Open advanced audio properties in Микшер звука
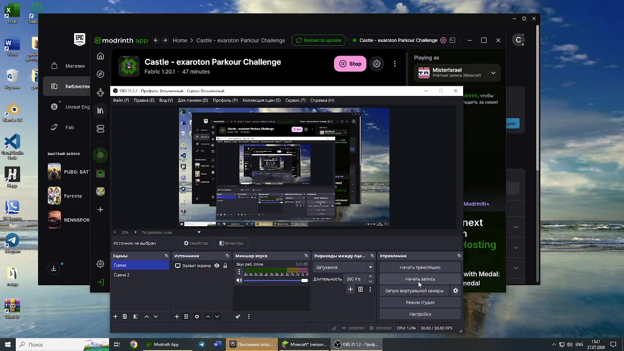 [x=238, y=316]
